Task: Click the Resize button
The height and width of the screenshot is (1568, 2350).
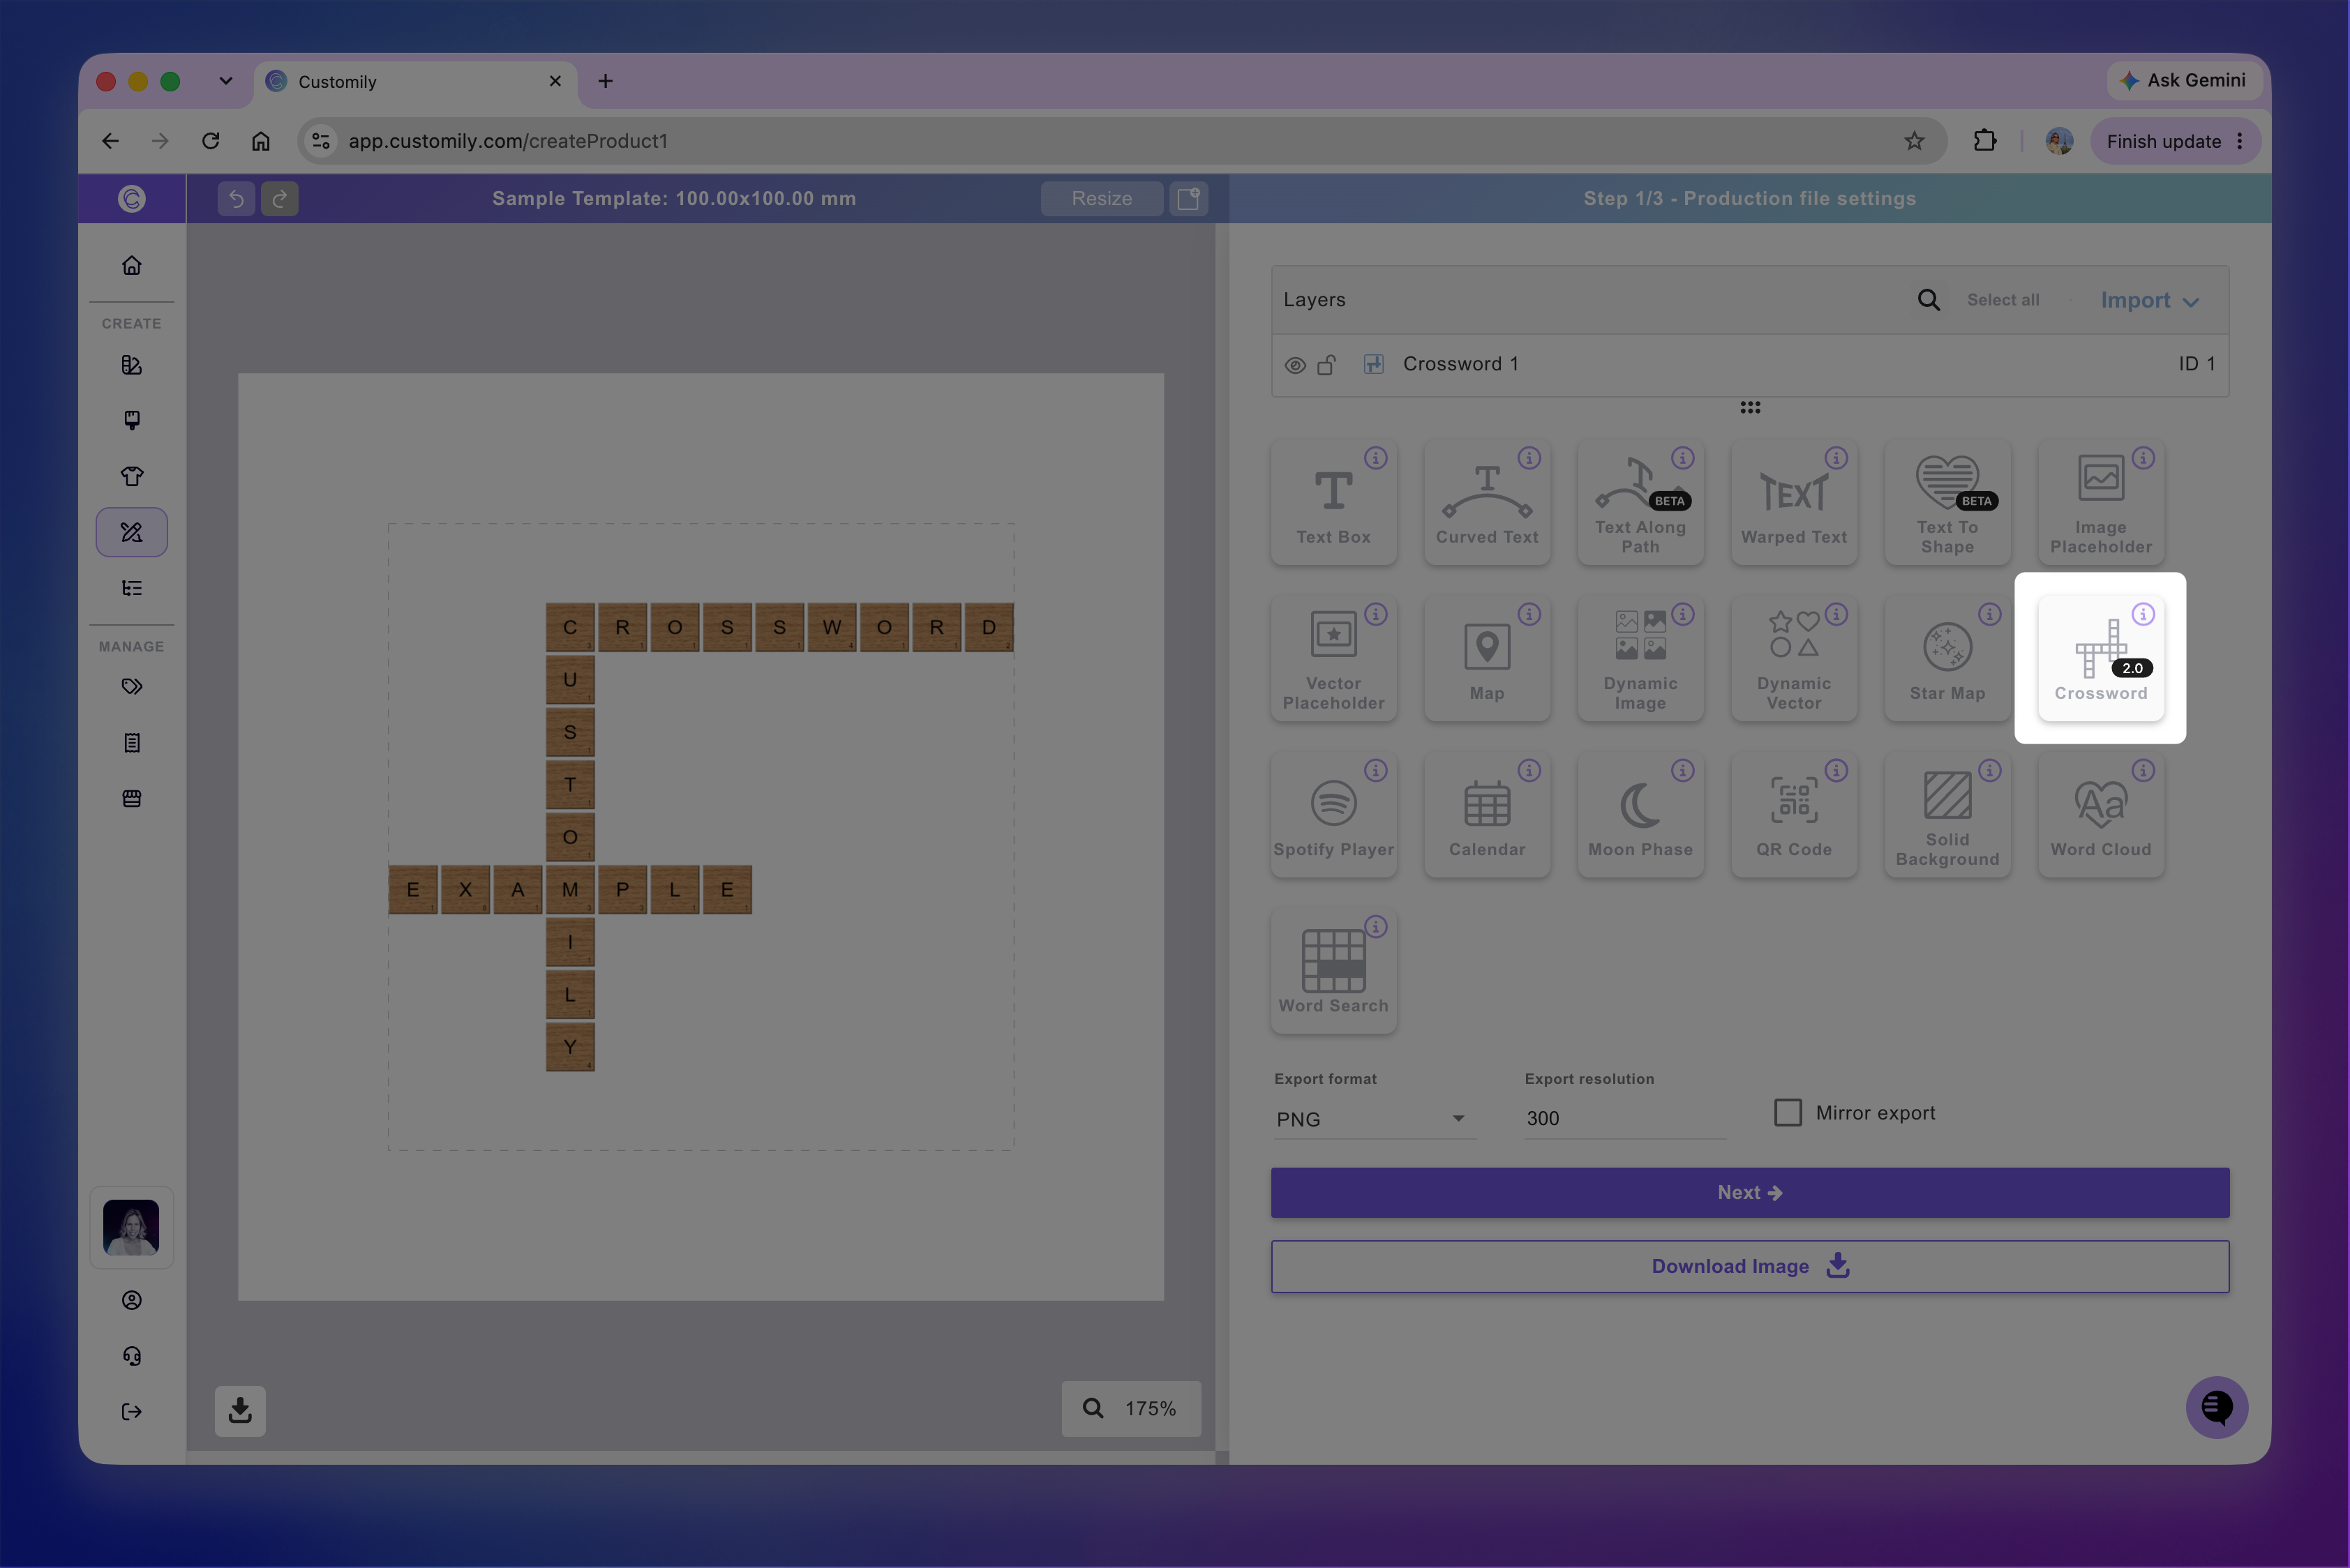Action: tap(1102, 199)
